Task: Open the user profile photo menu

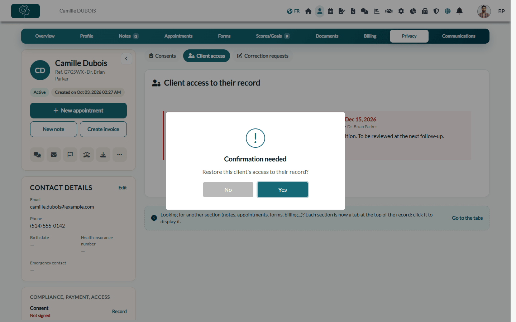Action: [x=484, y=11]
